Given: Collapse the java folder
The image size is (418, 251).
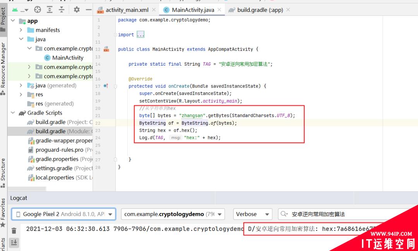Looking at the screenshot, I should point(21,39).
